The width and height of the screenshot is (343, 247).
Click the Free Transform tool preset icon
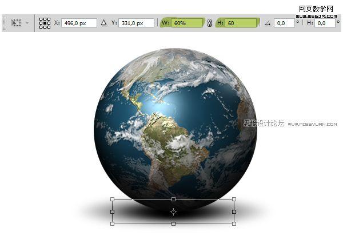click(16, 23)
